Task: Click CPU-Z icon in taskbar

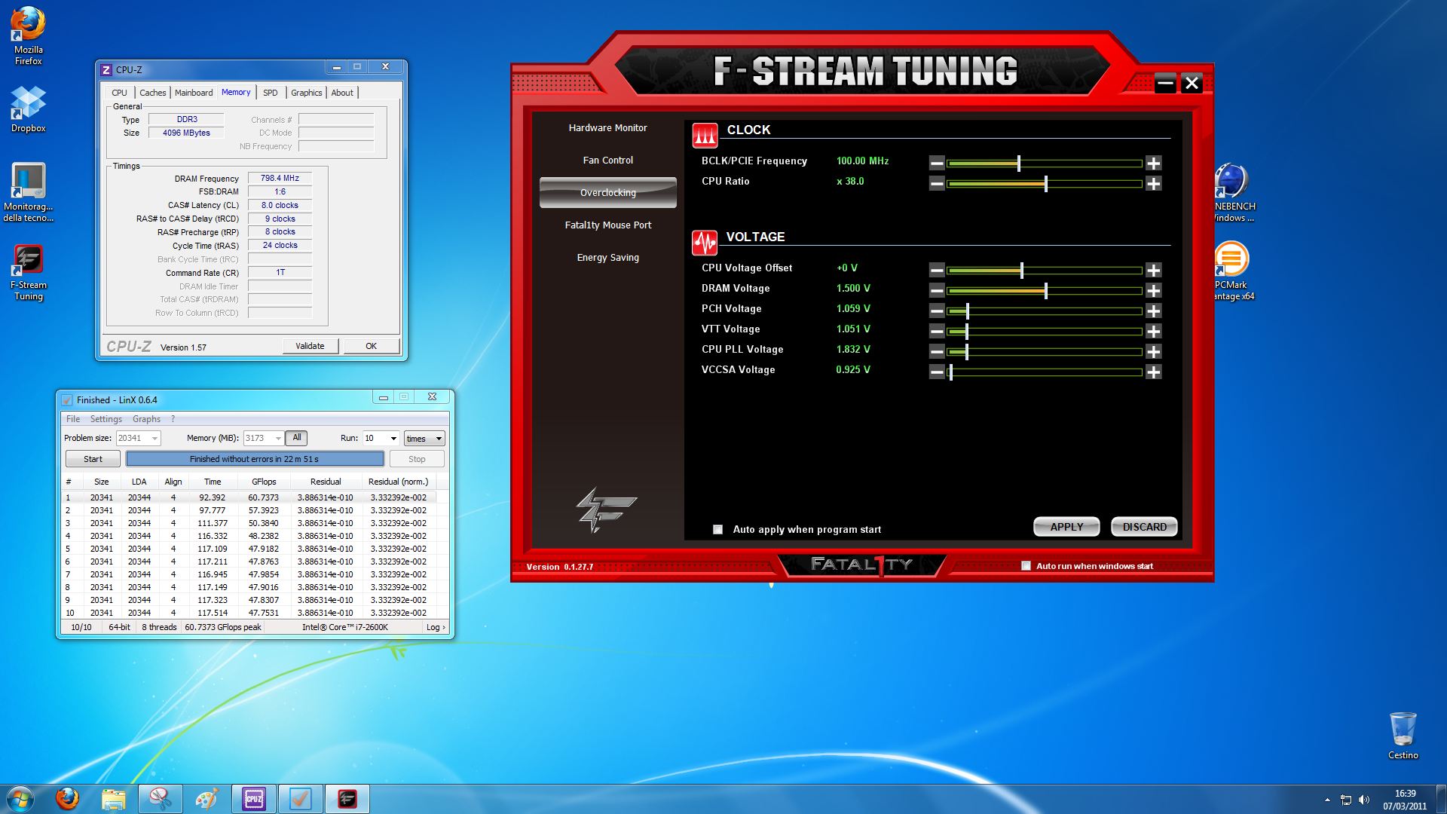Action: (254, 799)
